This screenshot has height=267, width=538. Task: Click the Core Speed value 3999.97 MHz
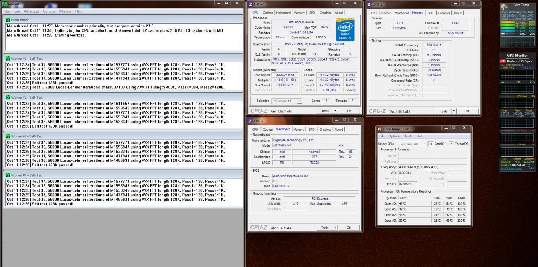pos(285,75)
